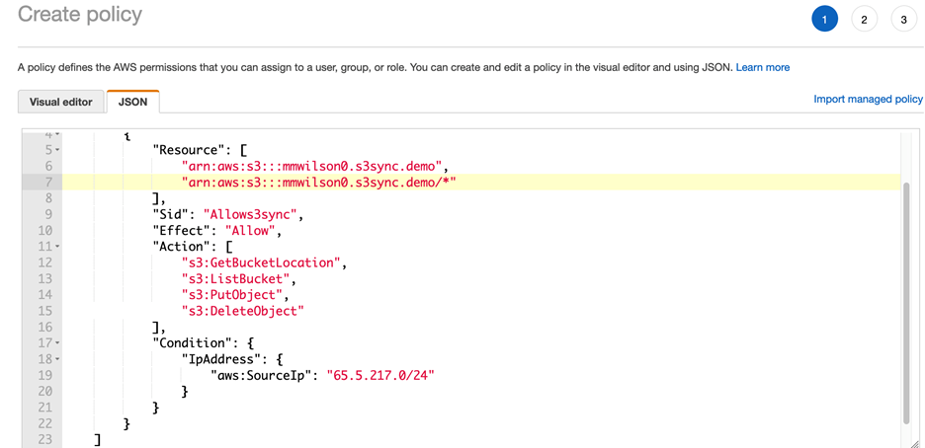Click the "s3:ListBucket" action
The height and width of the screenshot is (448, 925).
235,278
